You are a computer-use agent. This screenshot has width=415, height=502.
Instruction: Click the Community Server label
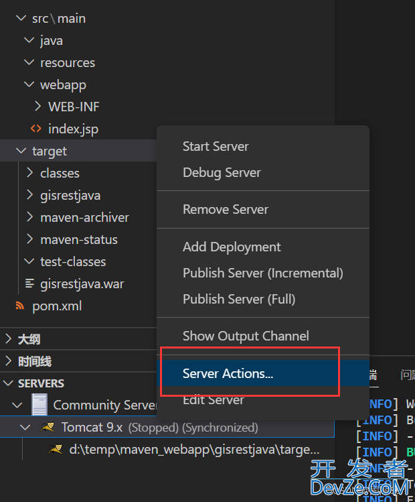[105, 405]
